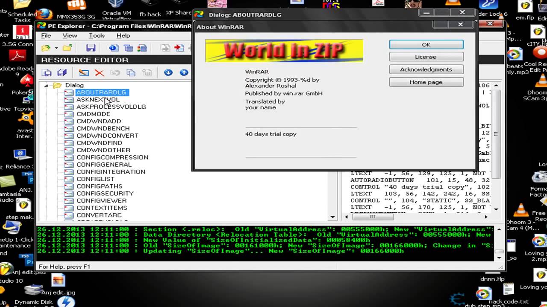Select the ABOUTRARDLG resource
The image size is (547, 307).
click(x=101, y=92)
